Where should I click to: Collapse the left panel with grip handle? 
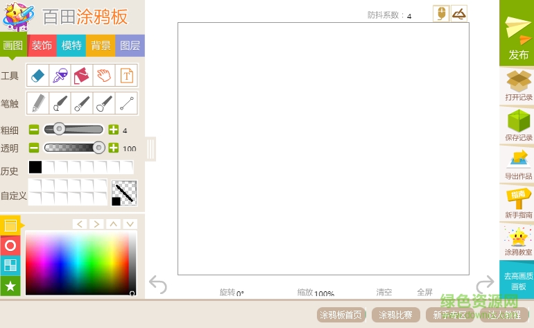pos(150,149)
